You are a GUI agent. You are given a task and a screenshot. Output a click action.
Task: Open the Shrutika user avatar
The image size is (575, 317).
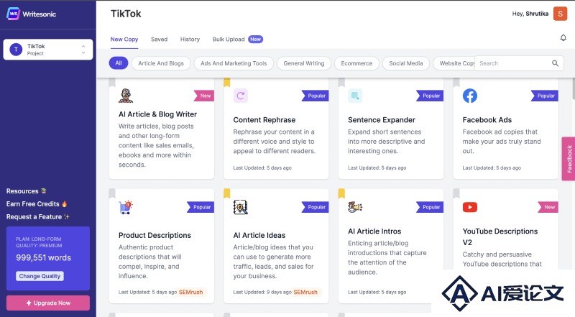(560, 14)
